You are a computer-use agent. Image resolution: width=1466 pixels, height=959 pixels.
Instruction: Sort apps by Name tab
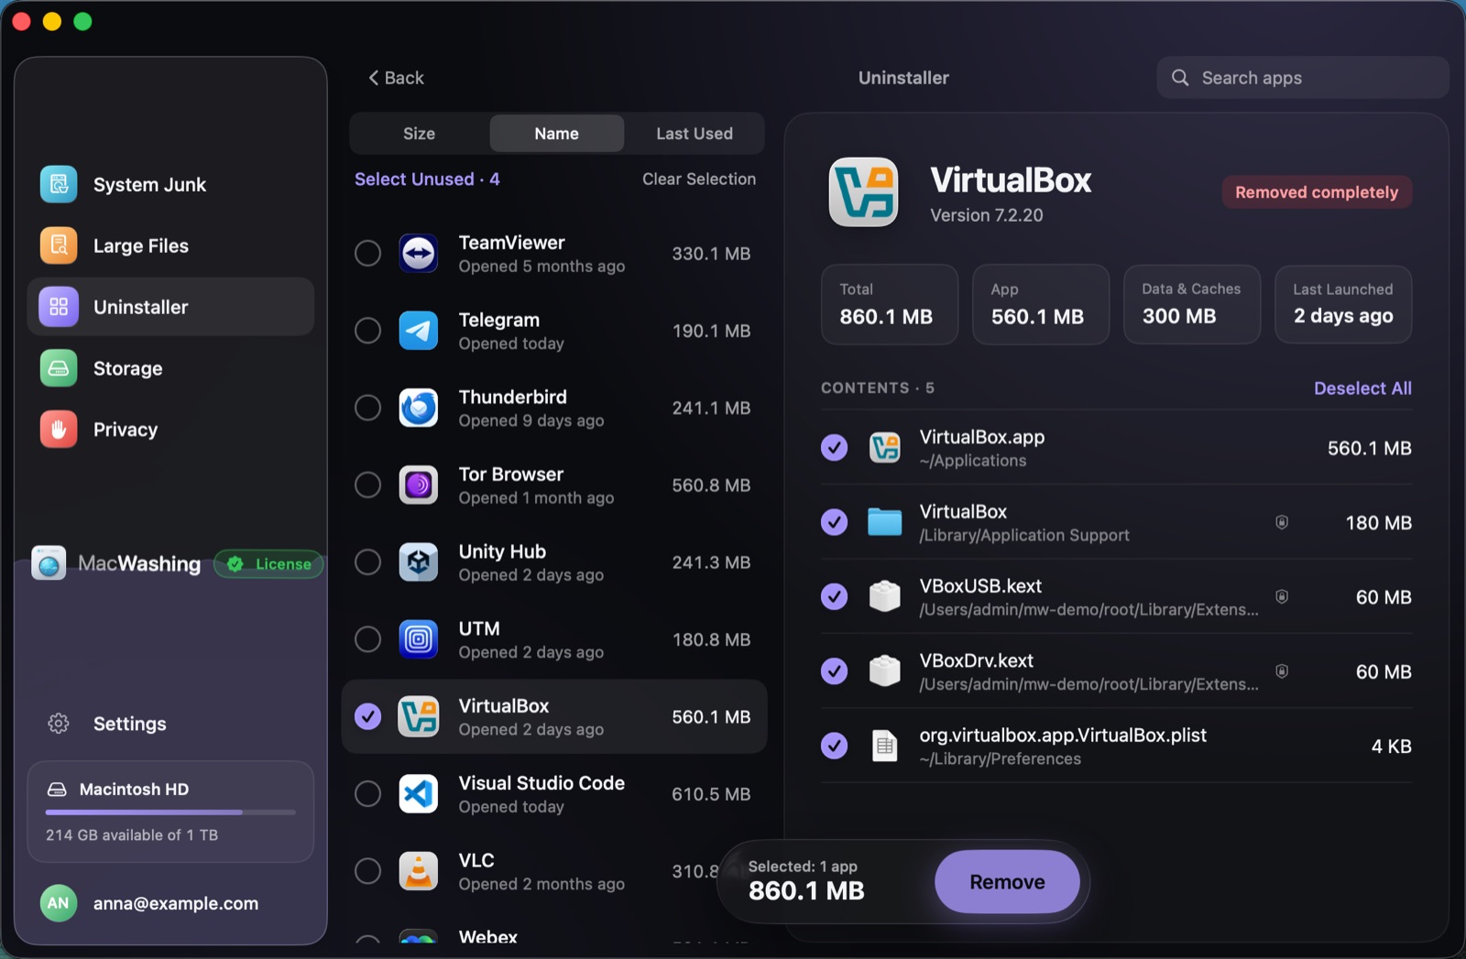tap(557, 134)
